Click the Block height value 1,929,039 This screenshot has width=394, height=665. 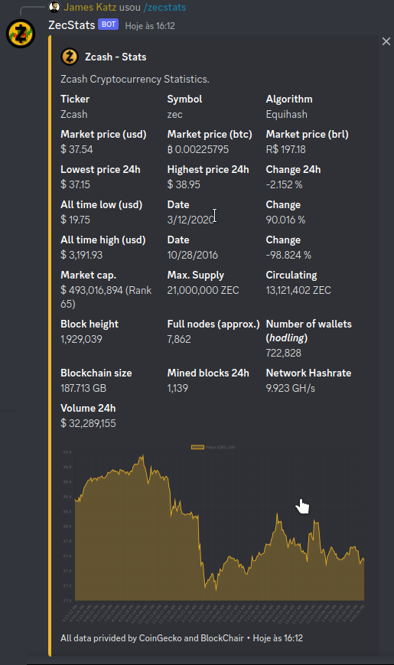tap(81, 339)
